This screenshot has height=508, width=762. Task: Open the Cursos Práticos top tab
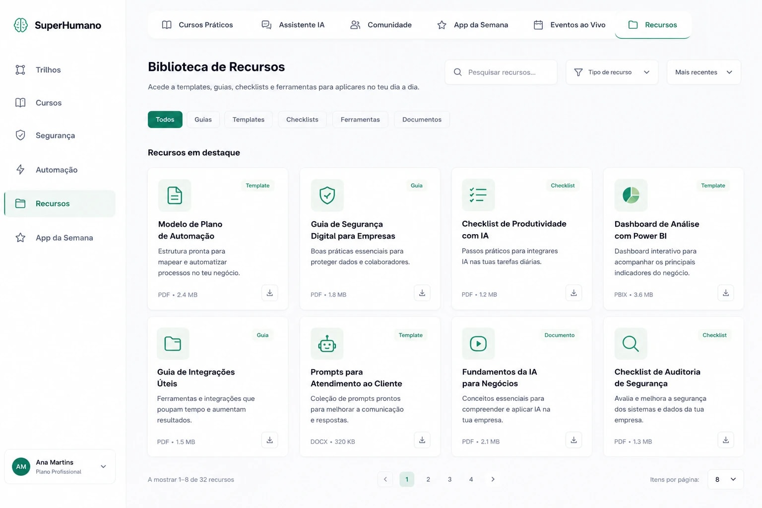(197, 25)
